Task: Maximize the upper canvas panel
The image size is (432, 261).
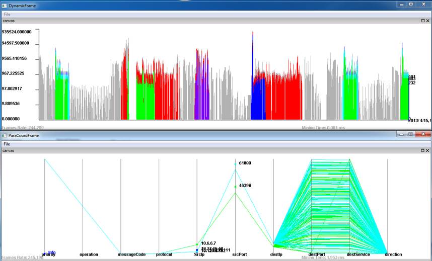Action: pyautogui.click(x=422, y=21)
